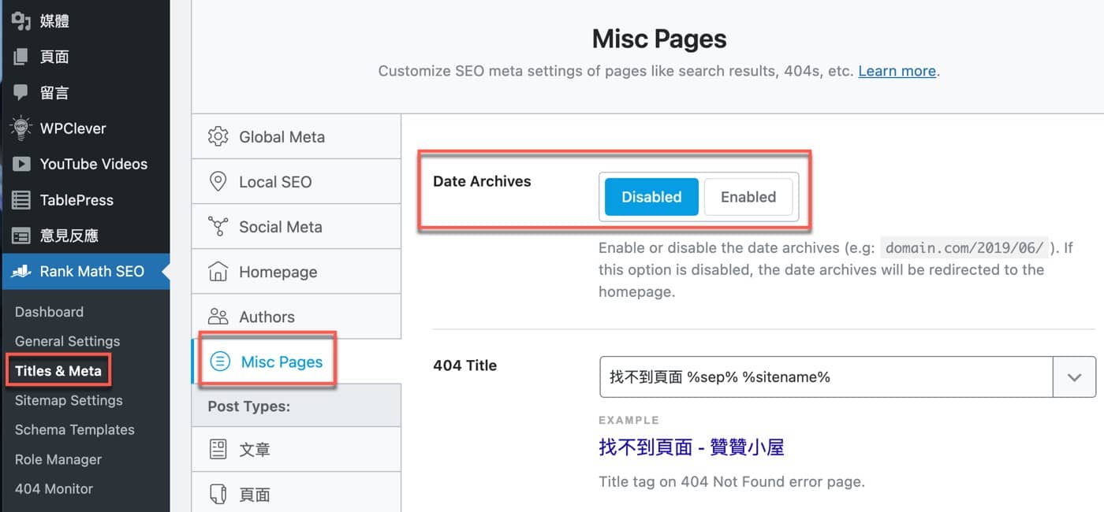Screen dimensions: 1104x512
Task: Set Date Archives to Enabled
Action: point(748,197)
